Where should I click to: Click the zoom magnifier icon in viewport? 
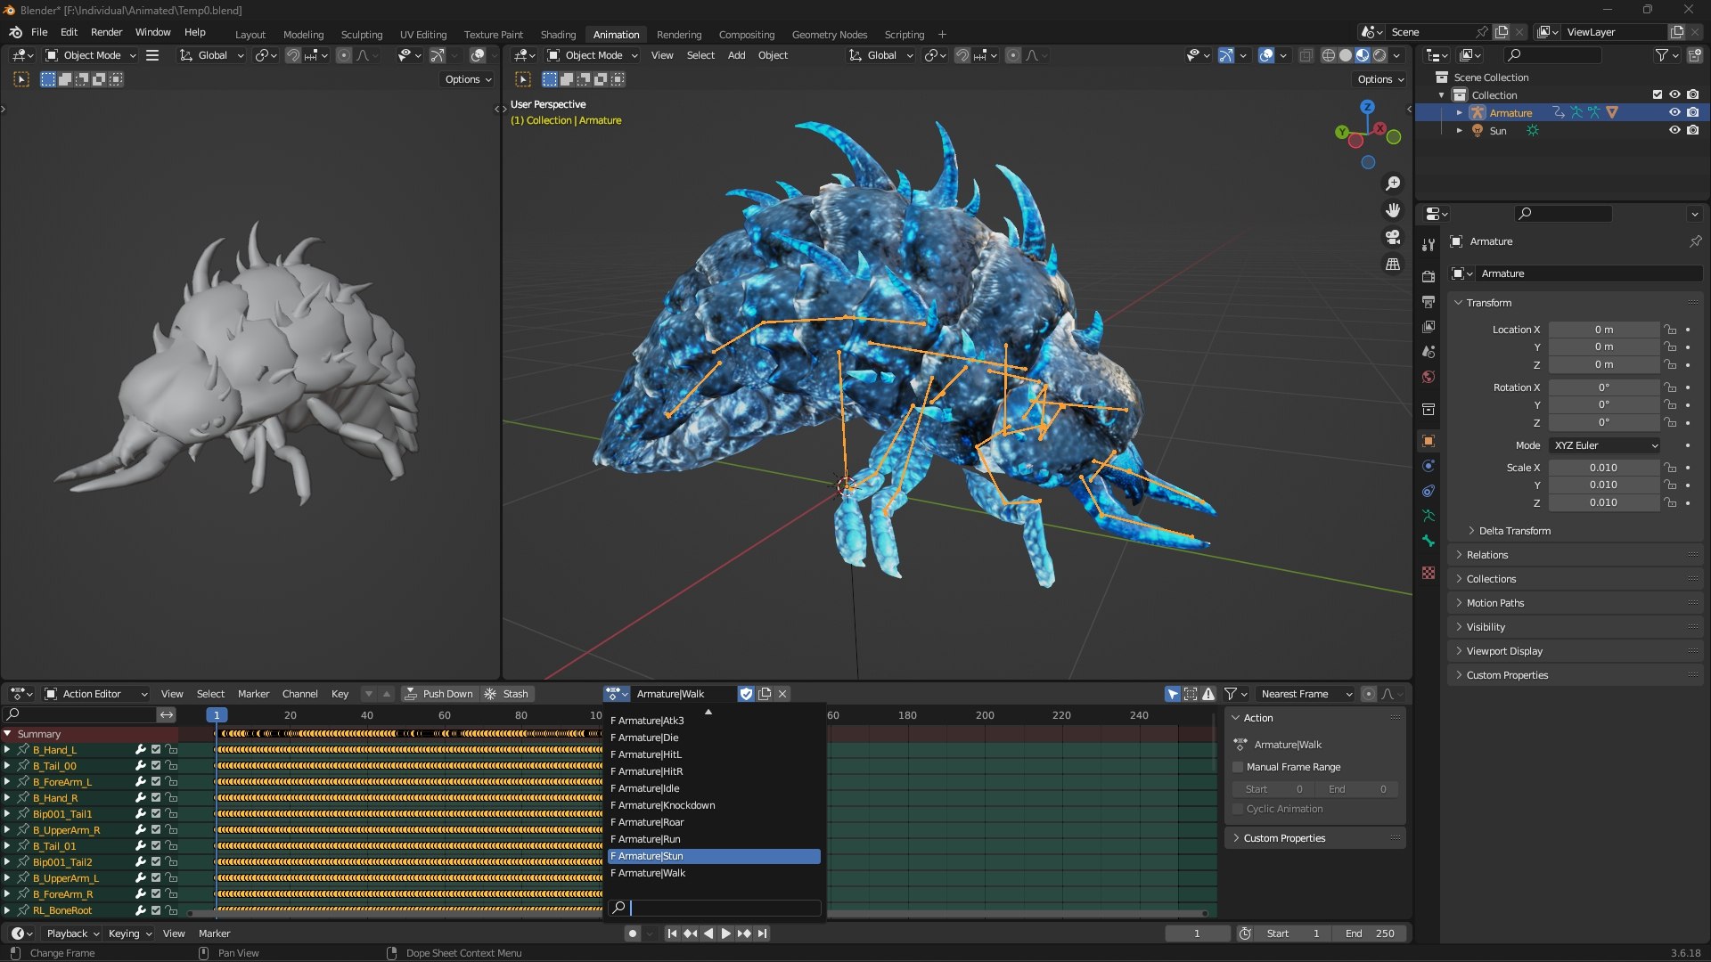click(x=1393, y=183)
